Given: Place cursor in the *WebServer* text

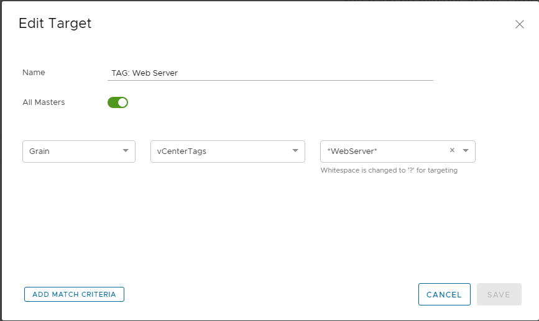Looking at the screenshot, I should click(x=352, y=151).
